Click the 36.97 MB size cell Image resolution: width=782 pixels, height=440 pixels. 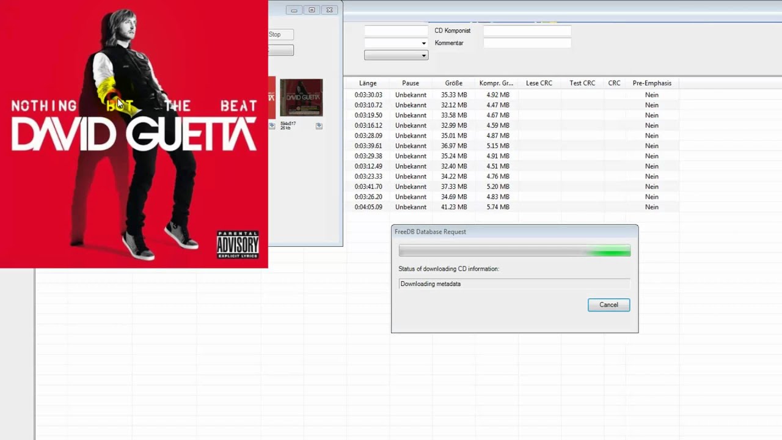454,146
